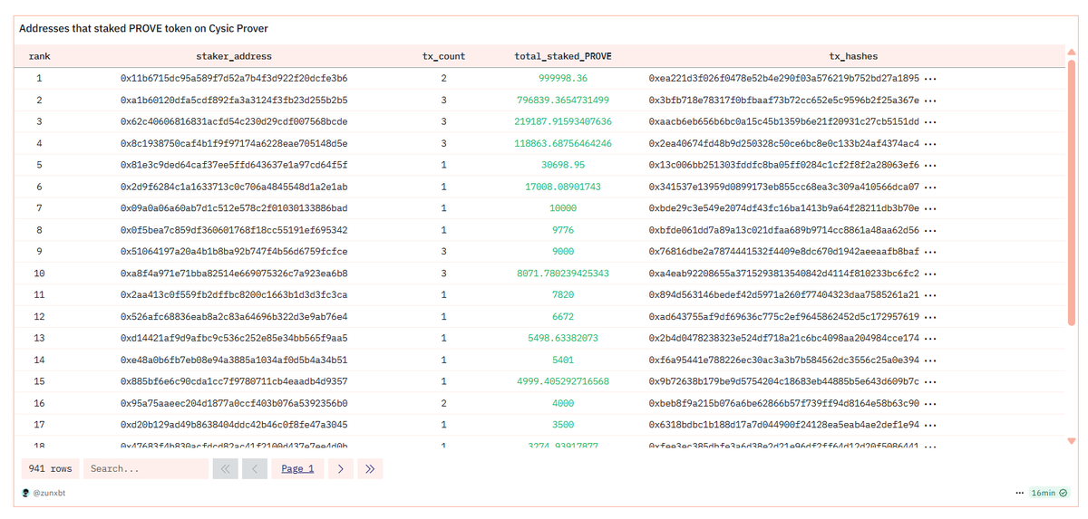Viewport: 1088px width, 519px height.
Task: Select address 0x09a0a06a60ab7d1c512e578c2f01030133886bad
Action: [234, 208]
